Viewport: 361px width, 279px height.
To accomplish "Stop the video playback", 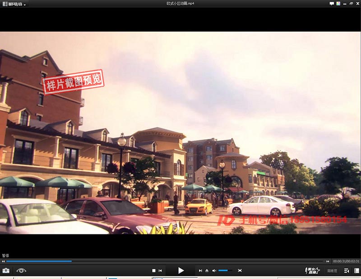I will (153, 270).
